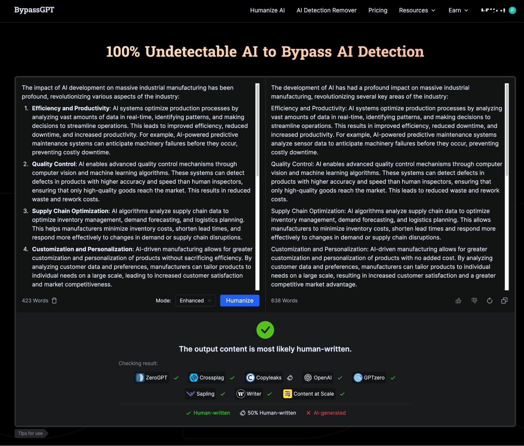Open the Pricing page
This screenshot has height=446, width=524.
[x=378, y=10]
